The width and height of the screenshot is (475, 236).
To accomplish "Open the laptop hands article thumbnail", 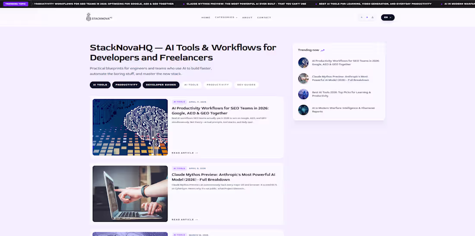I will point(130,194).
